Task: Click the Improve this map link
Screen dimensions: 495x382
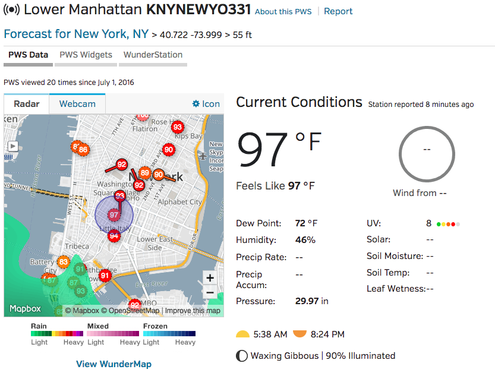Action: [x=193, y=311]
